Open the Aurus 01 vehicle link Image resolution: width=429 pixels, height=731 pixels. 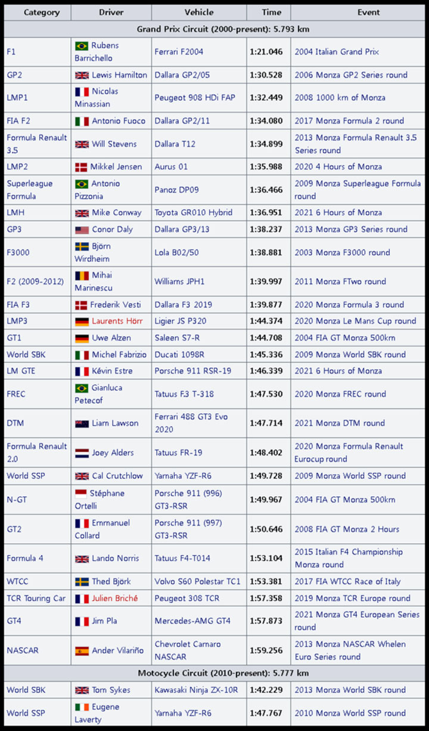(x=171, y=167)
